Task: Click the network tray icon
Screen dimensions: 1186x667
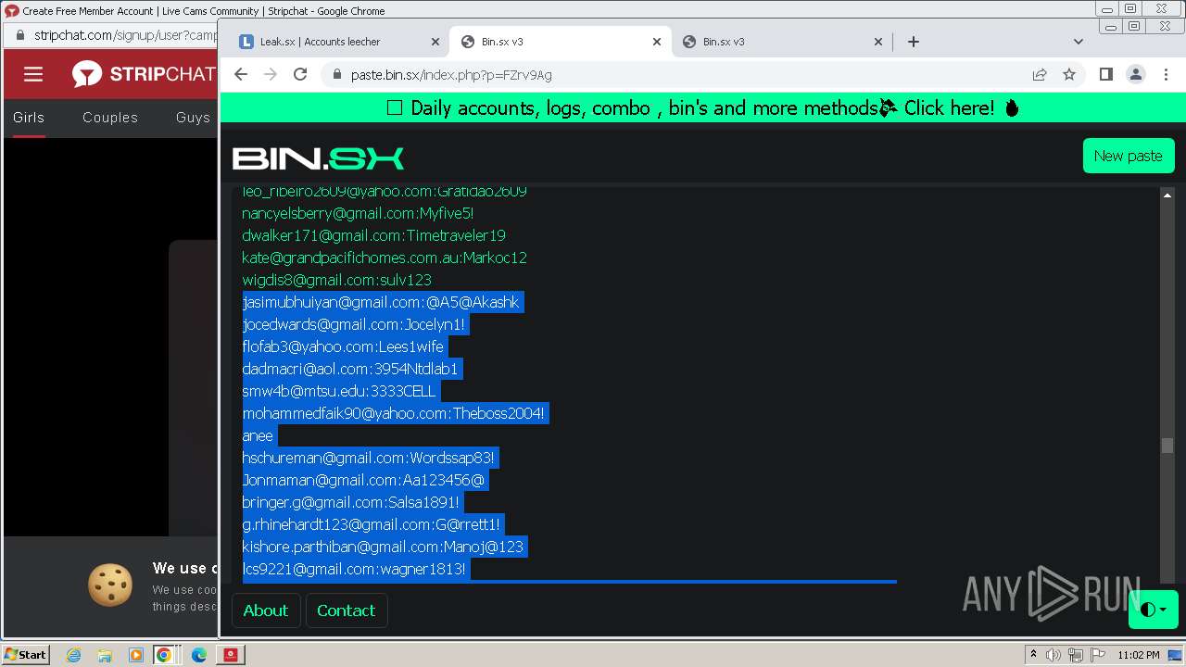Action: coord(1076,655)
